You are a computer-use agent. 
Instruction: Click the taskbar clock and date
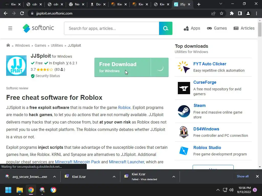(x=244, y=190)
